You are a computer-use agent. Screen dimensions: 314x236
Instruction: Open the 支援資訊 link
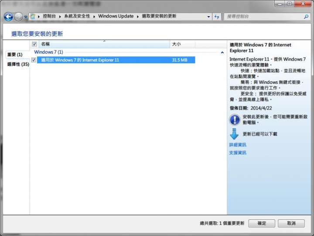pos(238,153)
